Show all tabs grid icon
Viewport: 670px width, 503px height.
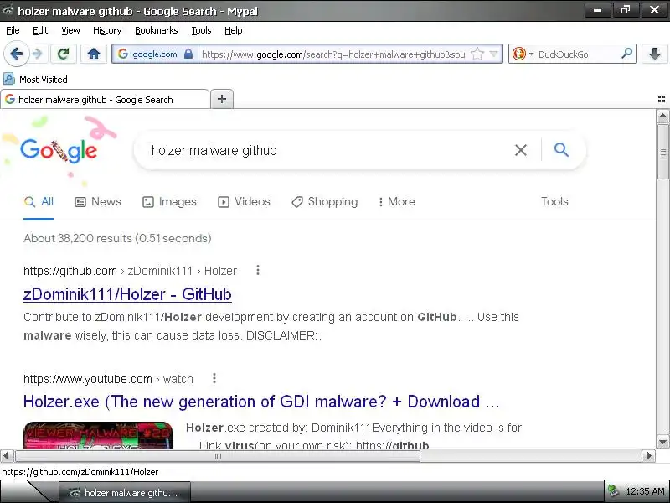tap(662, 99)
